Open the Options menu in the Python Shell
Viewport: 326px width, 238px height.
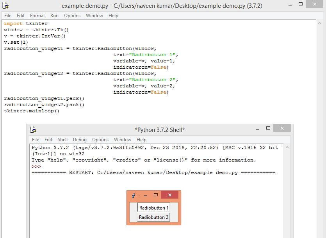[x=100, y=140]
